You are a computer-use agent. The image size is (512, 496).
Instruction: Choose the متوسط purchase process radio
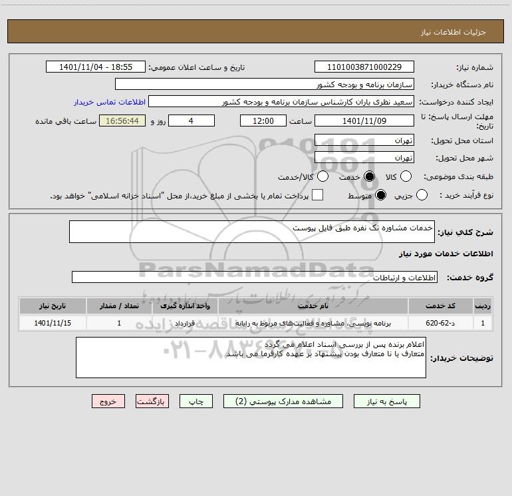[380, 195]
